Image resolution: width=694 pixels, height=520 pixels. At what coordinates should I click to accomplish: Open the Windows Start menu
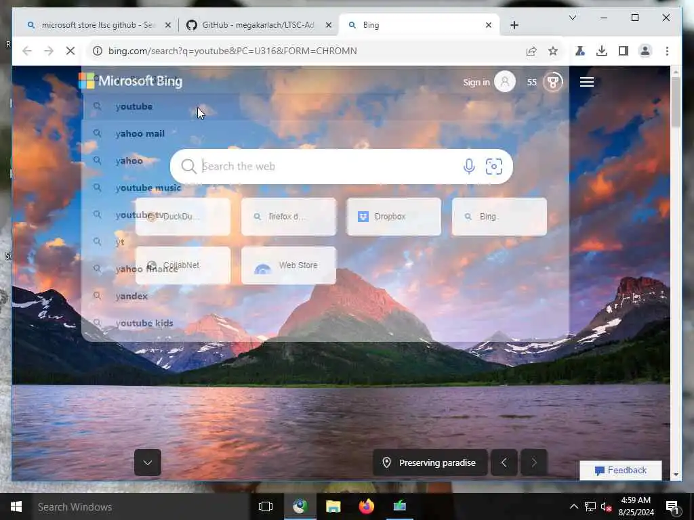click(x=16, y=506)
